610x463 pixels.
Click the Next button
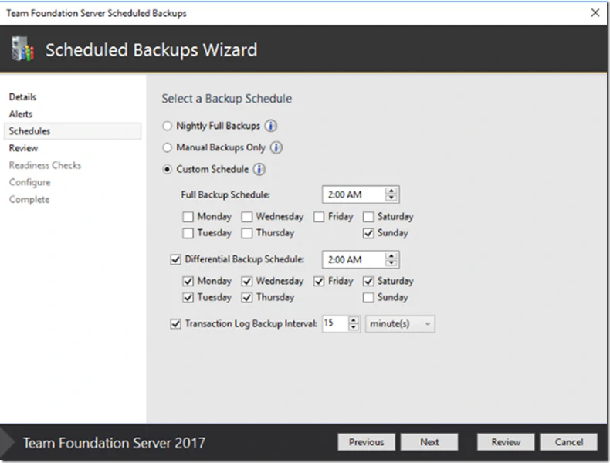[429, 442]
